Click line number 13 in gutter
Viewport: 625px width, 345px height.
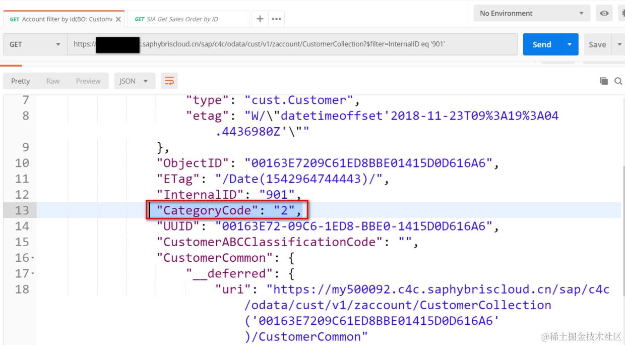coord(22,210)
